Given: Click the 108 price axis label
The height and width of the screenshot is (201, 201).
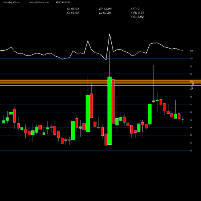Looking at the screenshot, I should point(191,51).
